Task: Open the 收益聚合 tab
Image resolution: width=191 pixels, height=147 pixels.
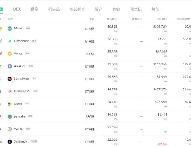Action: (x=77, y=9)
